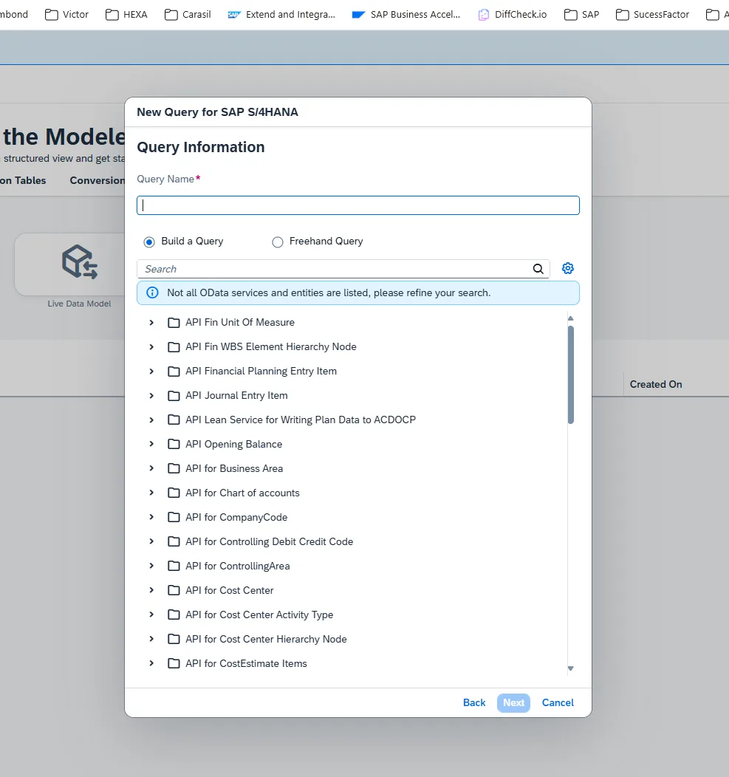Cancel the New Query dialog
The image size is (729, 777).
tap(558, 702)
